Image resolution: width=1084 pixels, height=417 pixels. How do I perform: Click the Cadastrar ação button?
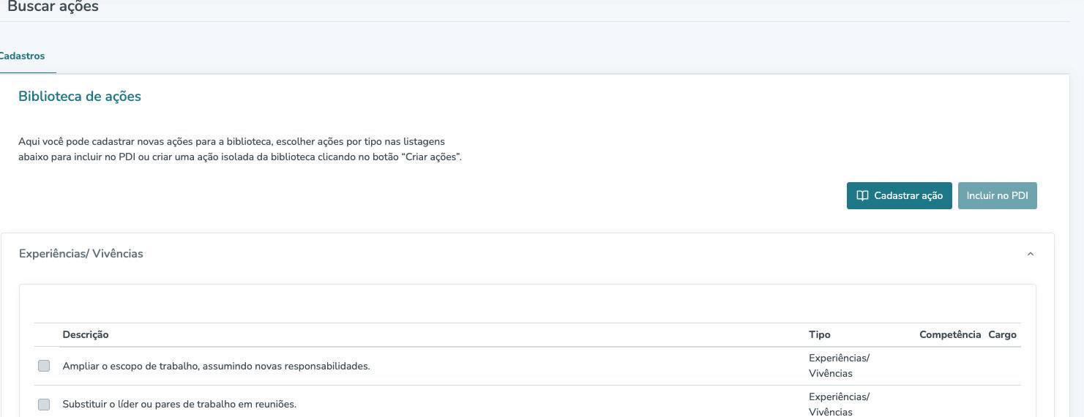(899, 195)
